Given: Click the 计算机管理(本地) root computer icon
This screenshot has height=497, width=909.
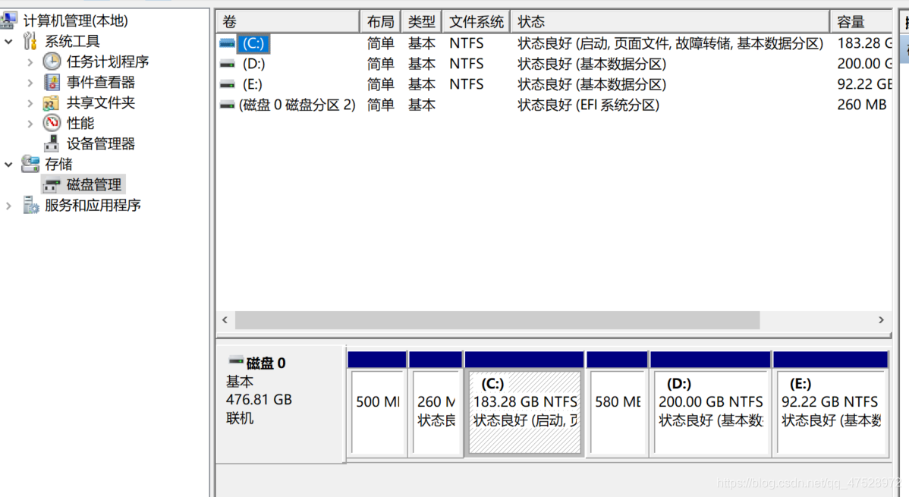Looking at the screenshot, I should [8, 20].
